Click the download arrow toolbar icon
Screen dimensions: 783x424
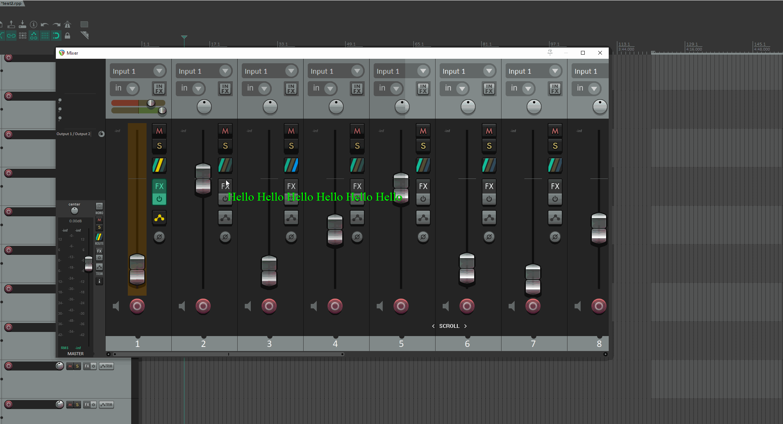pos(22,25)
